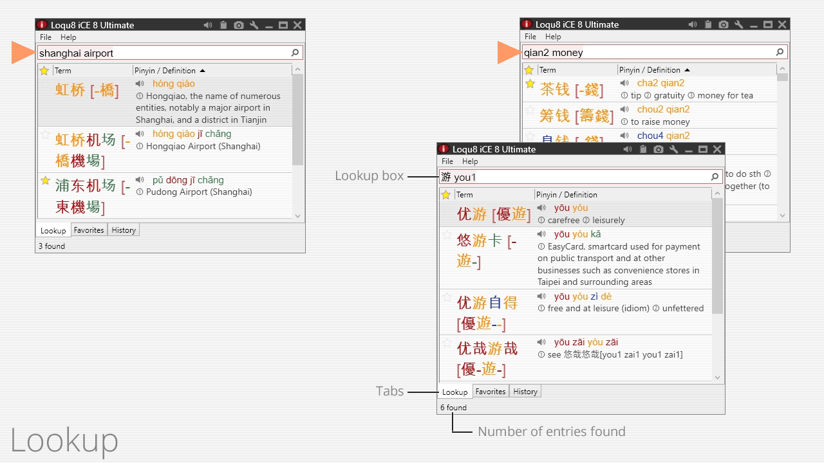Play audio for pǔ dōng jī chǎng entry

[140, 180]
